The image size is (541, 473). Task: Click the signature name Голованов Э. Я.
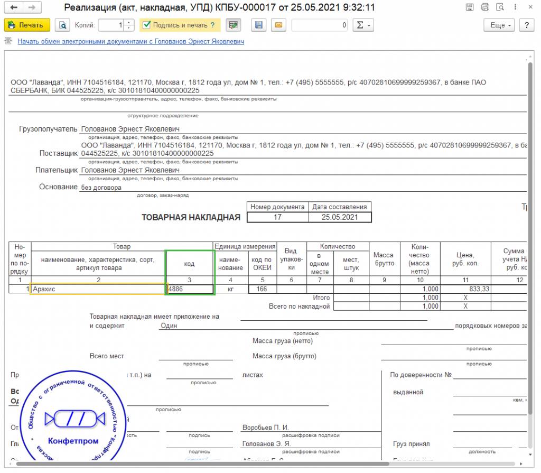click(x=266, y=443)
